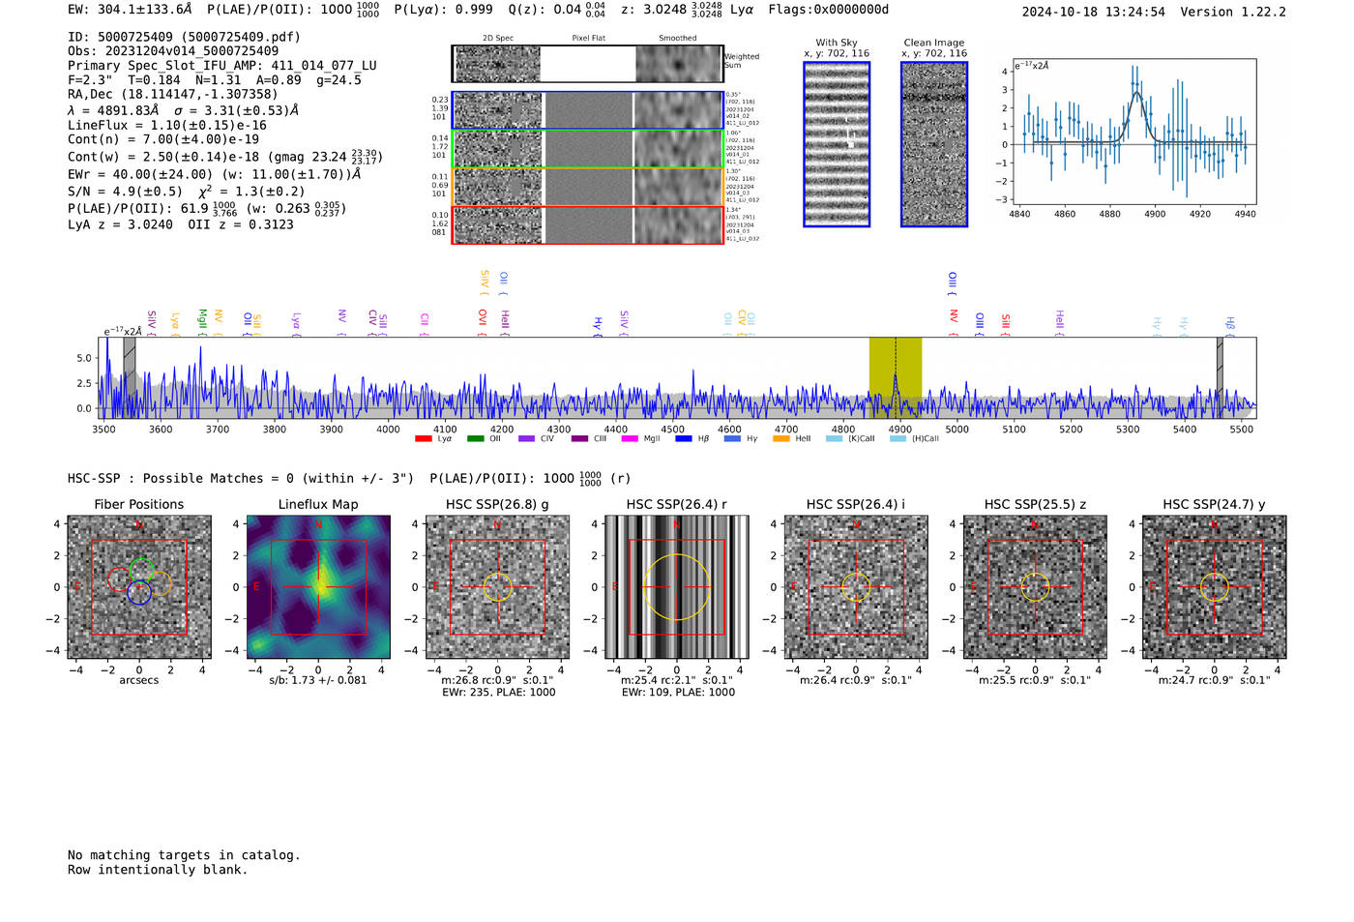The height and width of the screenshot is (922, 1354).
Task: Click the Flags:0x0000000d header text
Action: pos(829,10)
